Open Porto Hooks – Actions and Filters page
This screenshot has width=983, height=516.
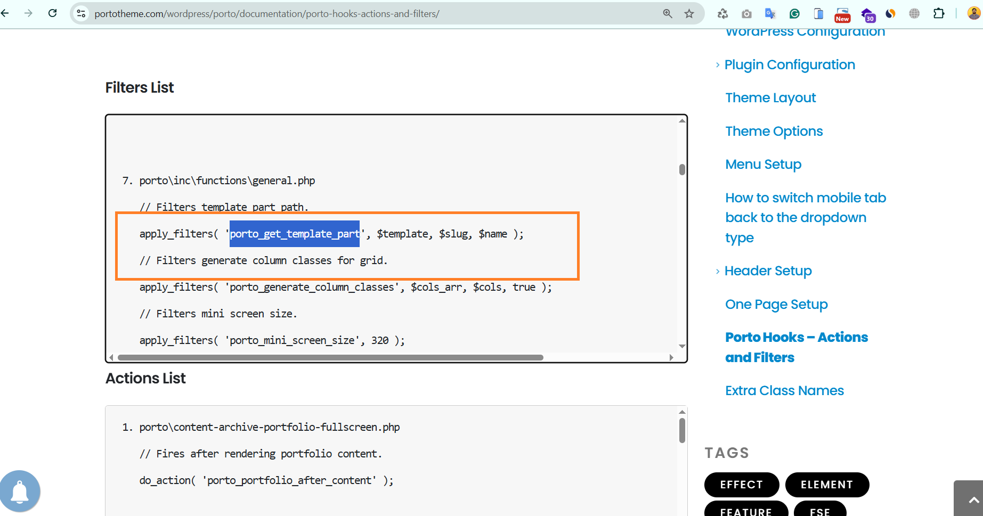797,347
